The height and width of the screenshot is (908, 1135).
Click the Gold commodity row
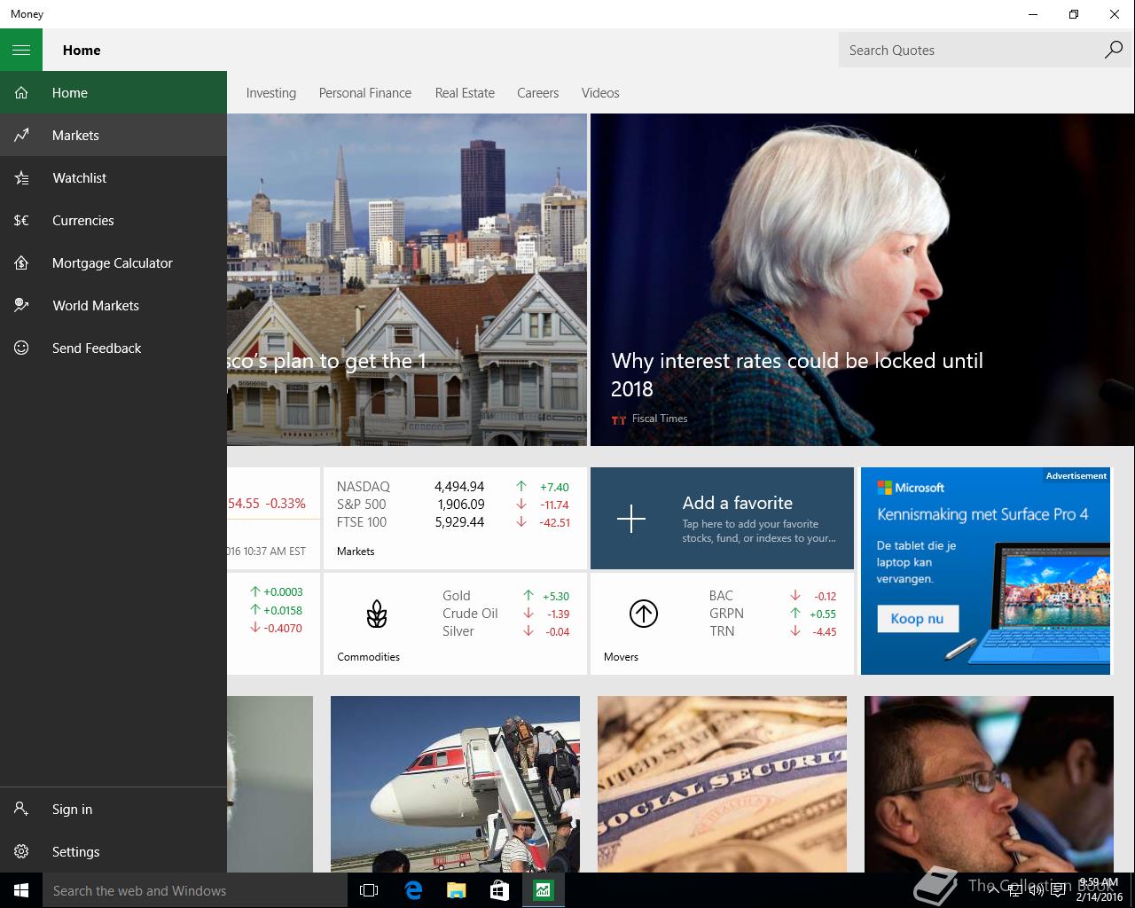pyautogui.click(x=505, y=596)
